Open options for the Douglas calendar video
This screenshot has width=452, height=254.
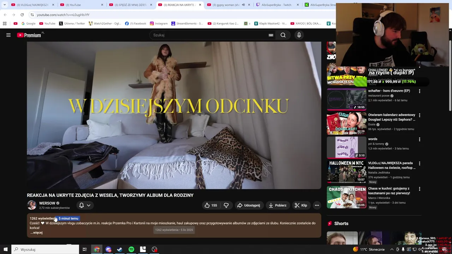tap(420, 115)
